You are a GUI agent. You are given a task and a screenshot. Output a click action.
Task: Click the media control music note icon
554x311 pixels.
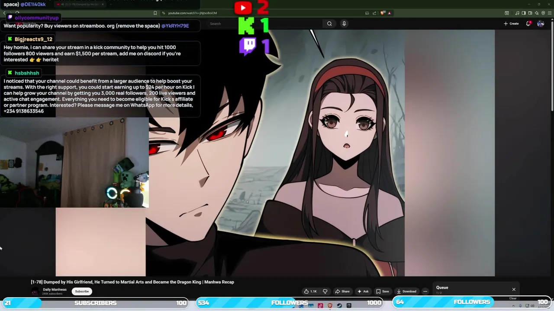click(x=517, y=13)
